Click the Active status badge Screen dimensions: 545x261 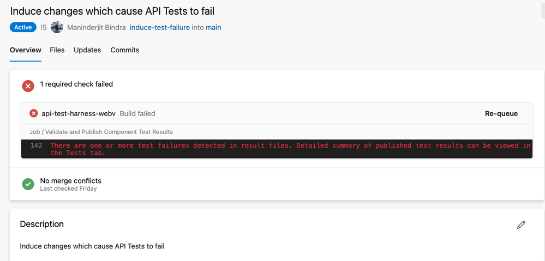point(23,27)
